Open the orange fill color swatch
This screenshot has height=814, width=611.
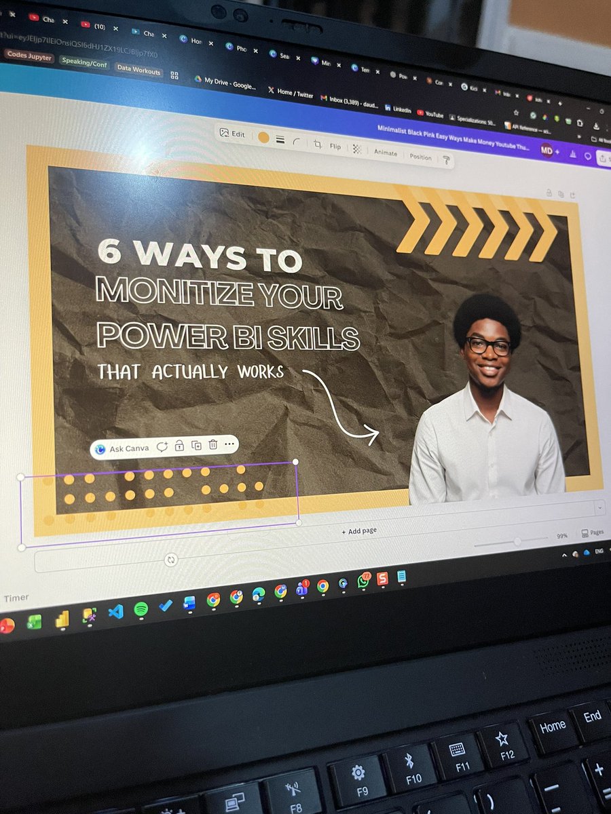(263, 138)
